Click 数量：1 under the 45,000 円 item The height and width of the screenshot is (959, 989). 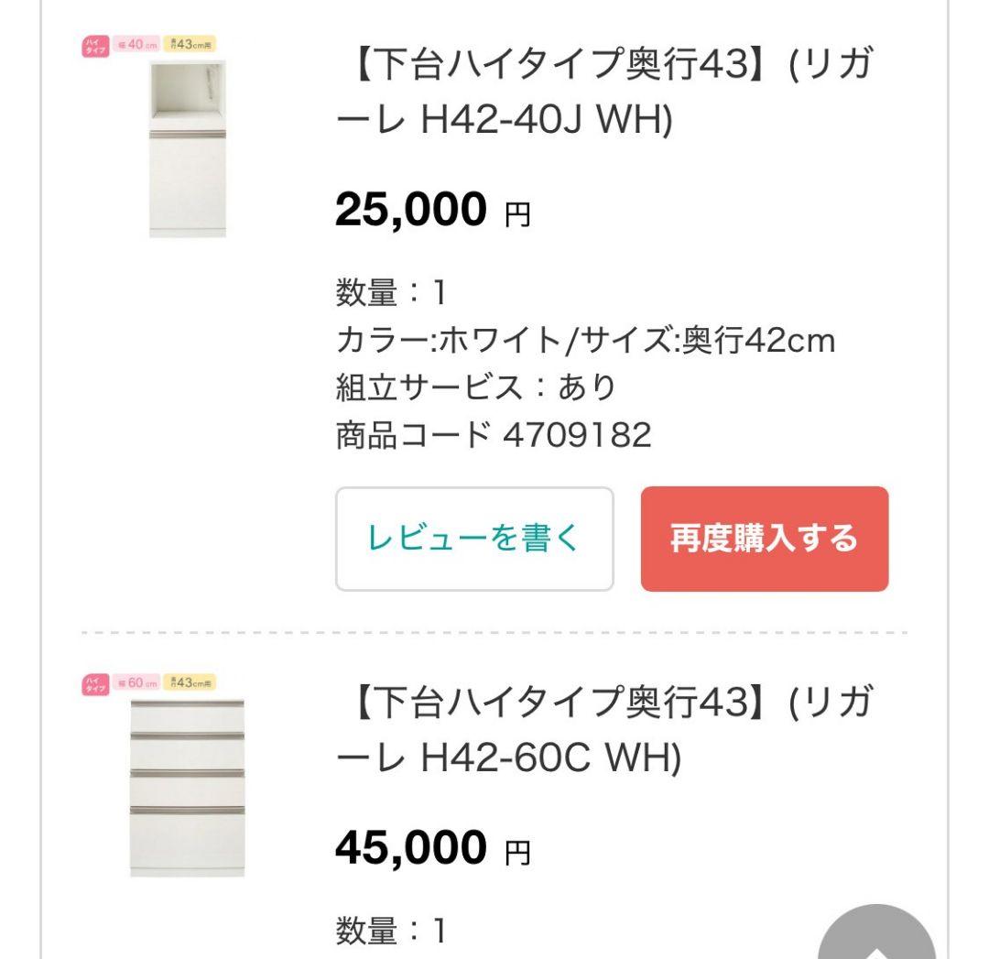391,931
